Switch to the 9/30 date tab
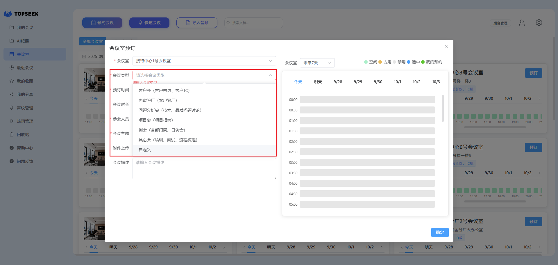 [378, 82]
